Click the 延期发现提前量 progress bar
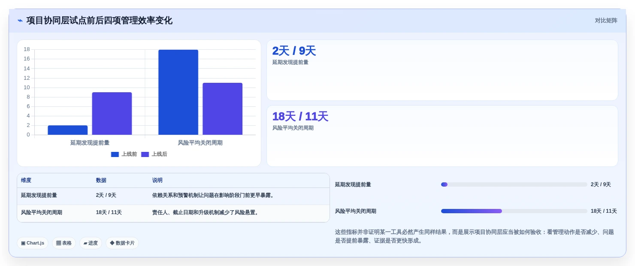The height and width of the screenshot is (266, 635). (514, 184)
